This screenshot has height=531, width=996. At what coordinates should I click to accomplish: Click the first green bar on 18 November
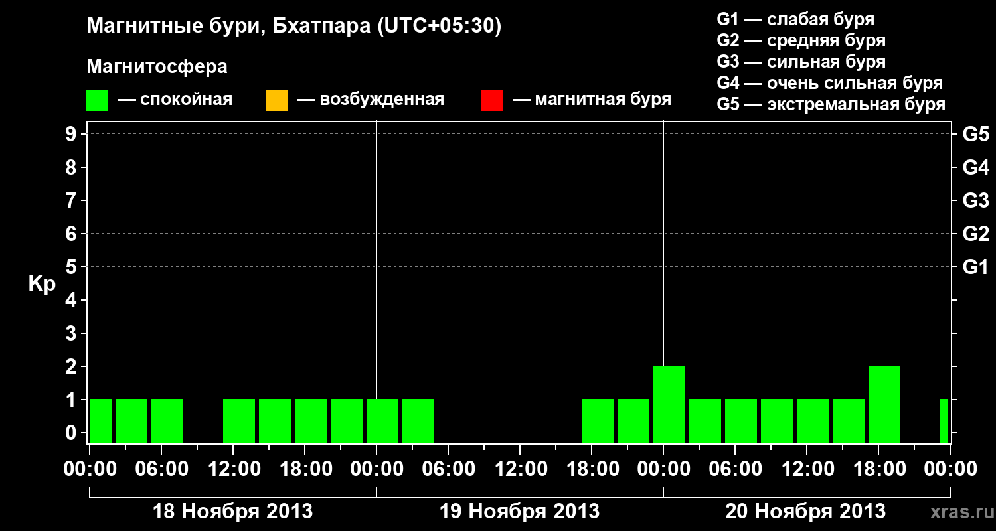101,421
